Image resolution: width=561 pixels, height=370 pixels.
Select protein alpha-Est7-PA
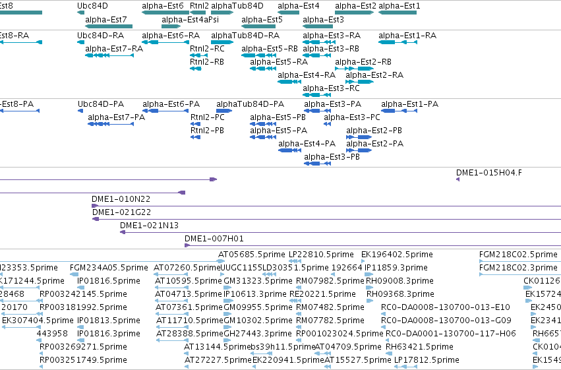116,117
